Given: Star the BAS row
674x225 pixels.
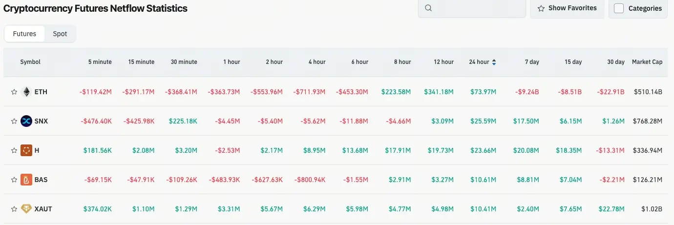Looking at the screenshot, I should (x=14, y=180).
